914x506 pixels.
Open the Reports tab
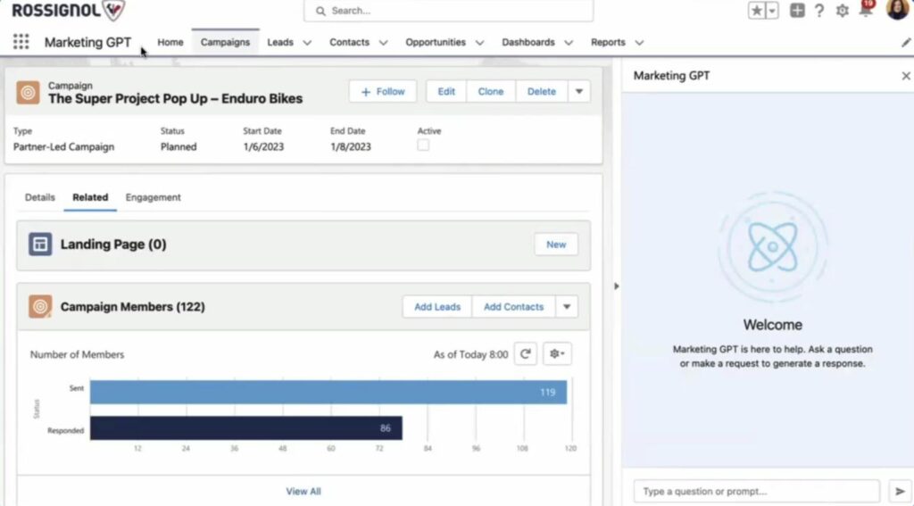pyautogui.click(x=608, y=42)
